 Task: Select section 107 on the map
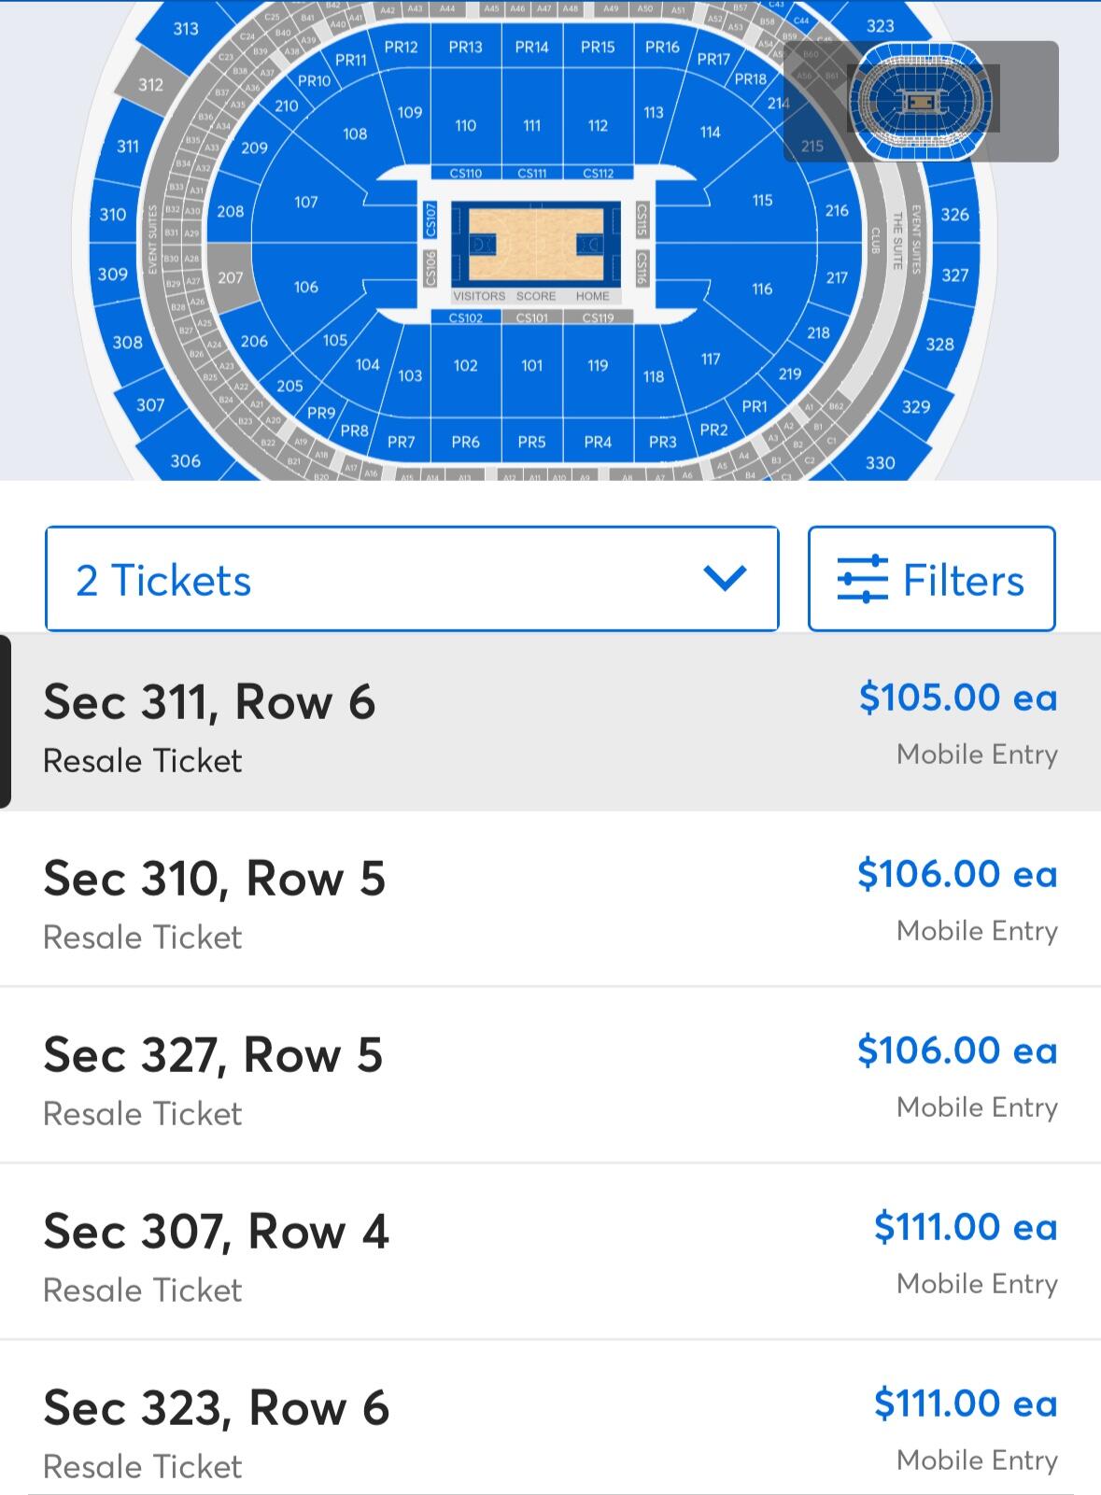[306, 202]
